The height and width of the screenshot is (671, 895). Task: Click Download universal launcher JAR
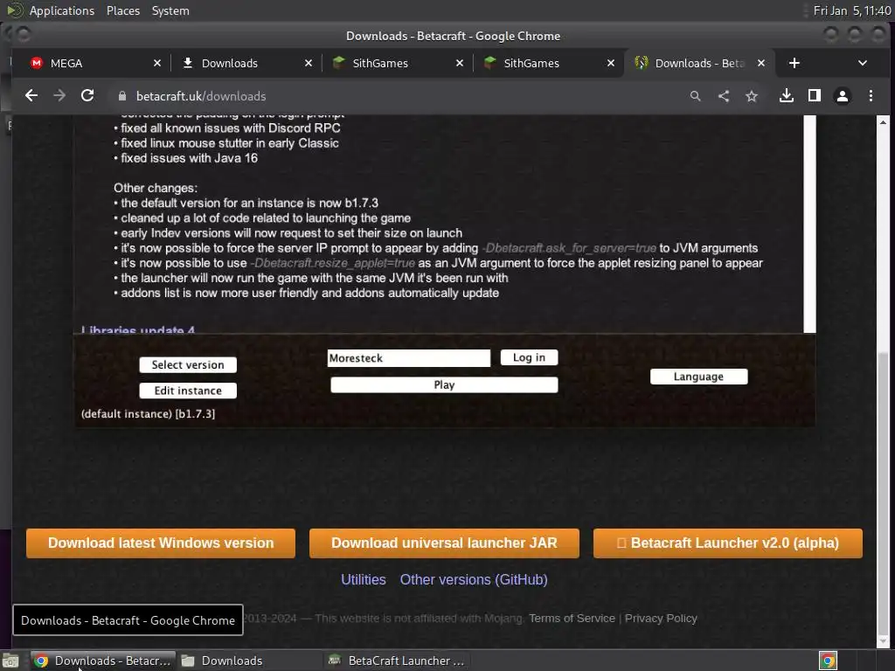(x=444, y=543)
